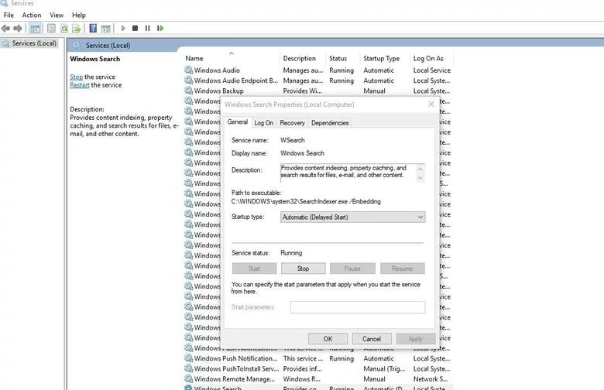
Task: Toggle the Show/Hide Action Pane icon
Action: [105, 29]
